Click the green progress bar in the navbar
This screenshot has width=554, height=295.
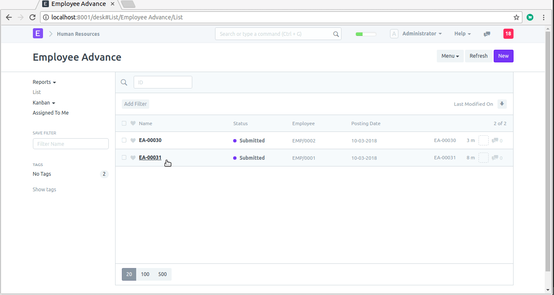[x=366, y=34]
